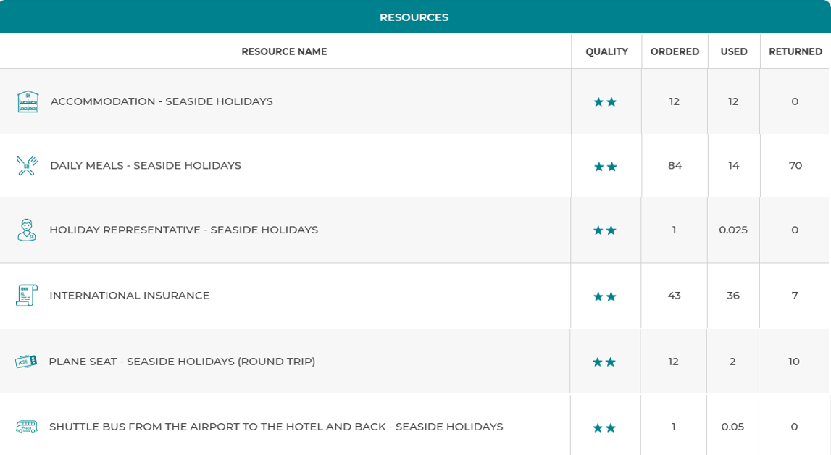Click the Accommodation hotel building icon
831x455 pixels.
pyautogui.click(x=28, y=101)
